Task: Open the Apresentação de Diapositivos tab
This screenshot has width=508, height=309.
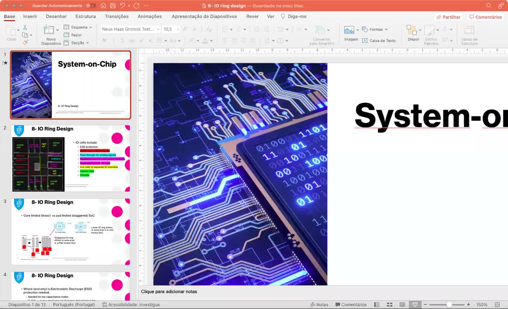Action: 204,16
